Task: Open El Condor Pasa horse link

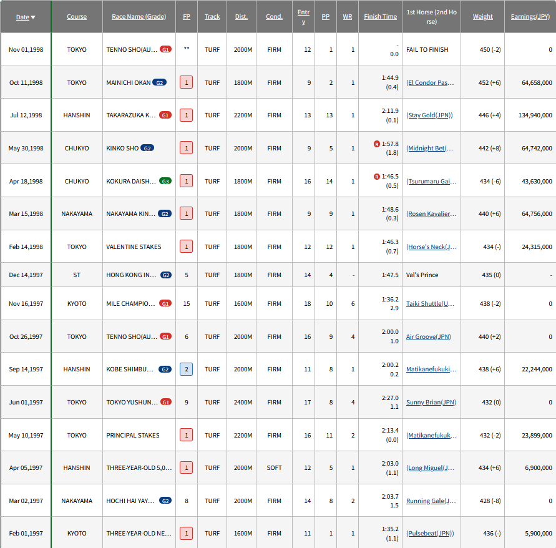Action: 430,82
